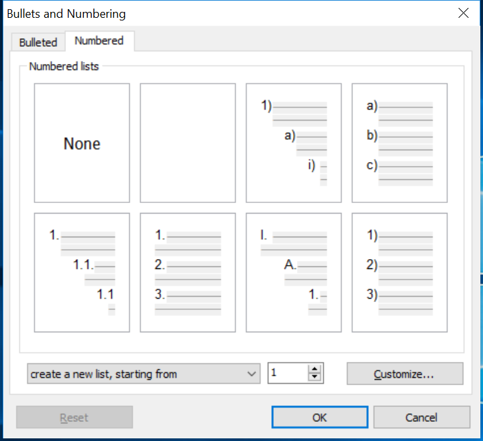Select the blank numbered list preview
Screen dimensions: 483x441
pyautogui.click(x=187, y=143)
